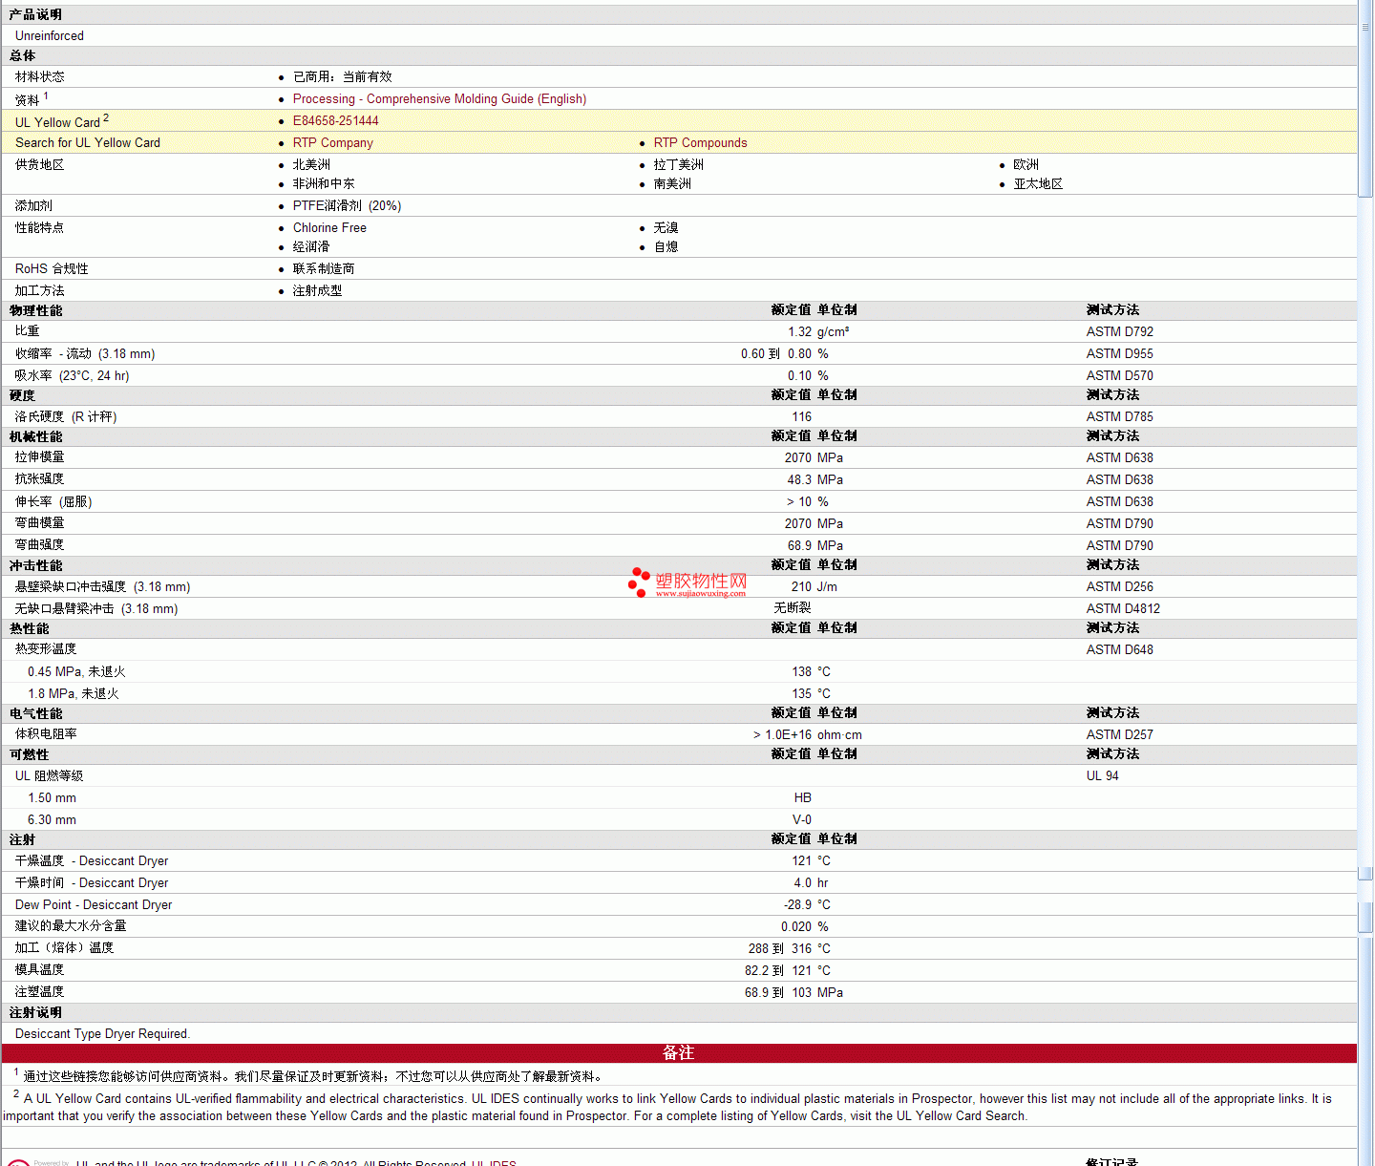Click the UL 阻燃等级 row label
Viewport: 1375px width, 1166px height.
(49, 775)
